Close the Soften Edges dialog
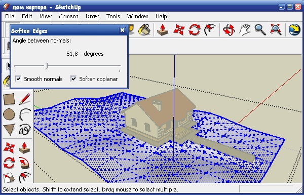This screenshot has height=195, width=304. [x=122, y=30]
